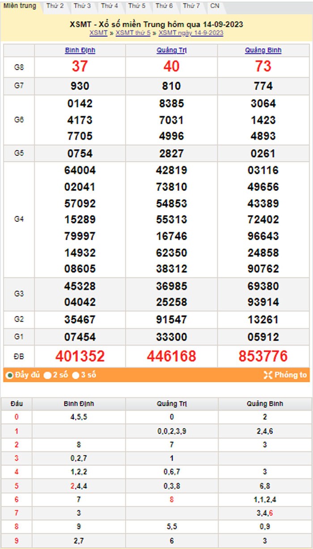Click G6 number 4893
The width and height of the screenshot is (313, 549).
(x=263, y=136)
